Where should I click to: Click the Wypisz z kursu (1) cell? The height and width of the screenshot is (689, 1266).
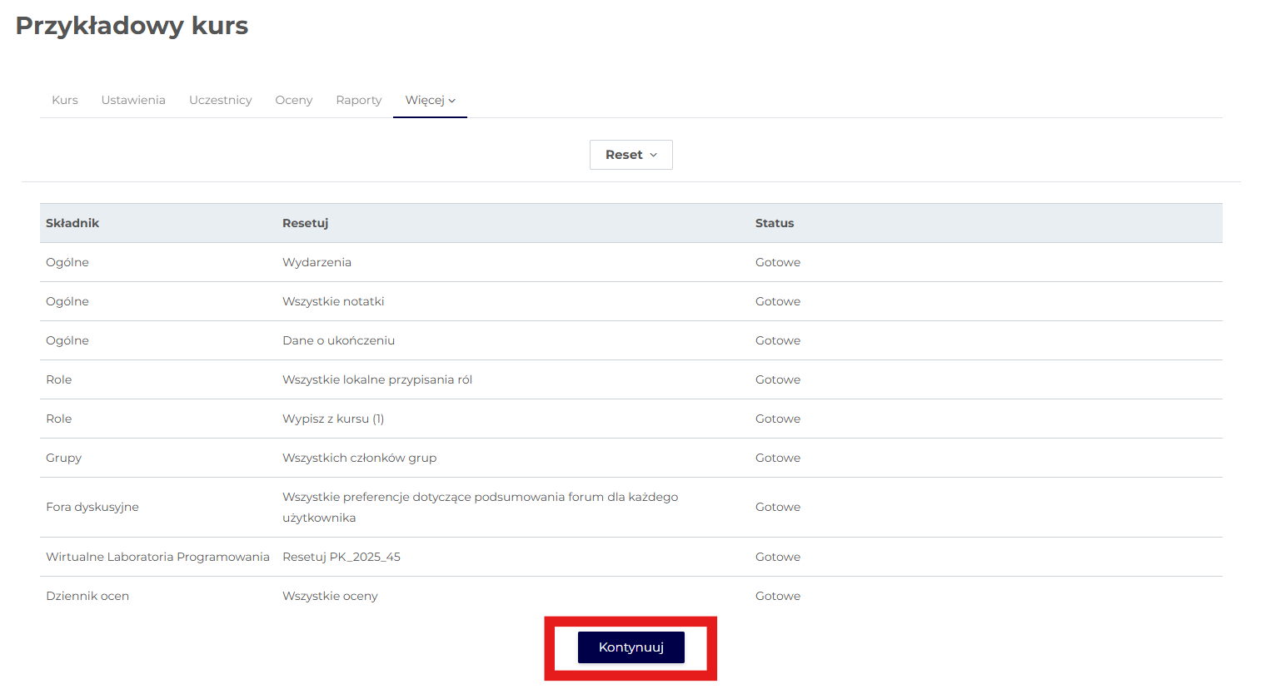(333, 419)
